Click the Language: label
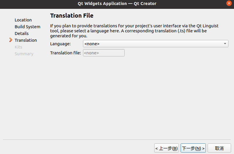 pyautogui.click(x=60, y=44)
